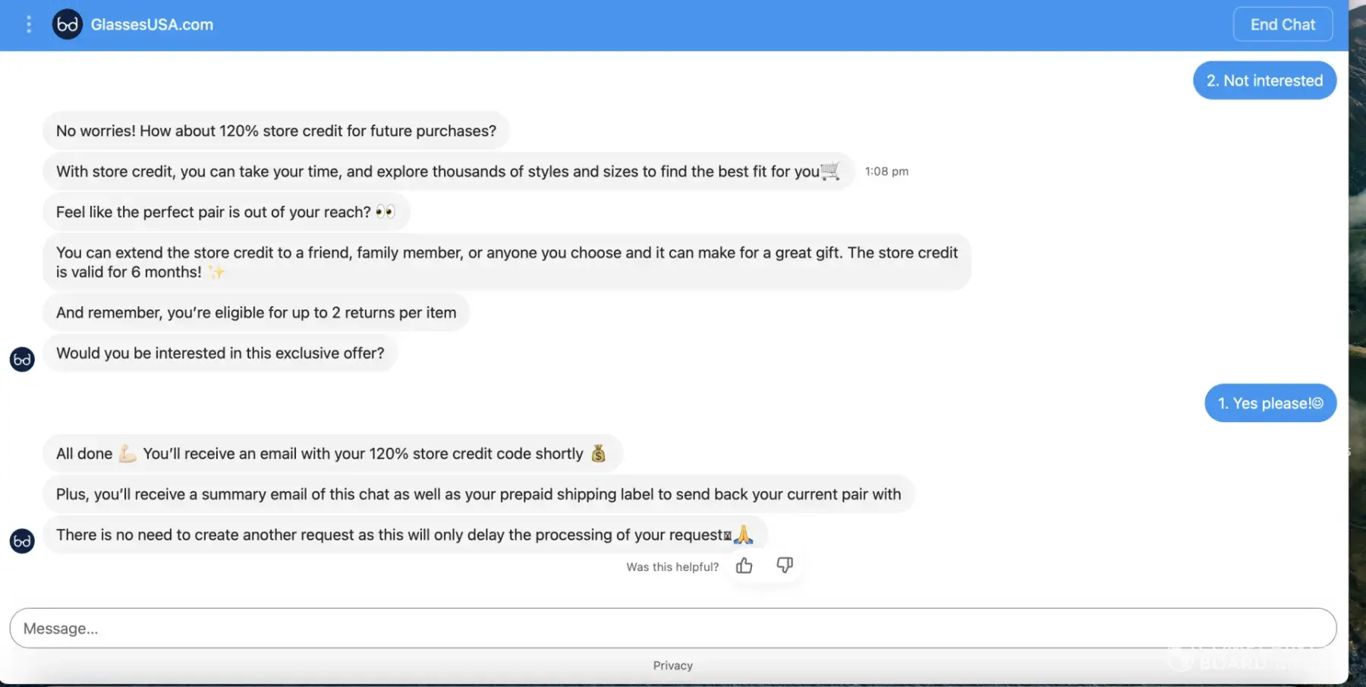The width and height of the screenshot is (1366, 687).
Task: Rate the response with thumbs up
Action: pyautogui.click(x=744, y=566)
